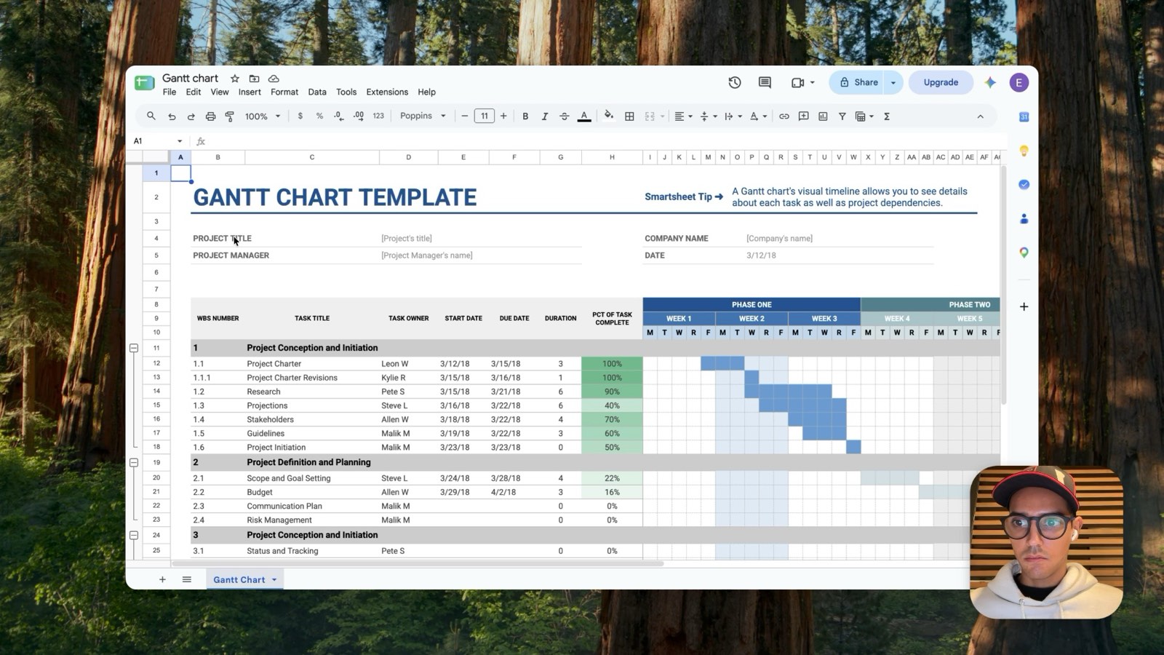The image size is (1164, 655).
Task: Format selection as percent
Action: tap(319, 116)
